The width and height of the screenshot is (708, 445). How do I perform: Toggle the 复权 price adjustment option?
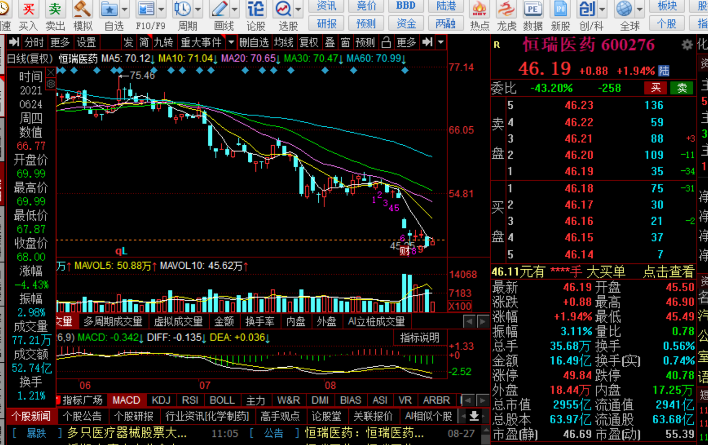(309, 42)
